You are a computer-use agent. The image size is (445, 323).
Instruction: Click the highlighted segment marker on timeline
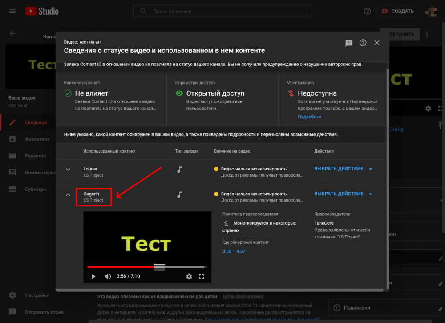coord(159,267)
